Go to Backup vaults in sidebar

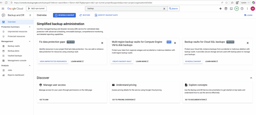point(14,46)
